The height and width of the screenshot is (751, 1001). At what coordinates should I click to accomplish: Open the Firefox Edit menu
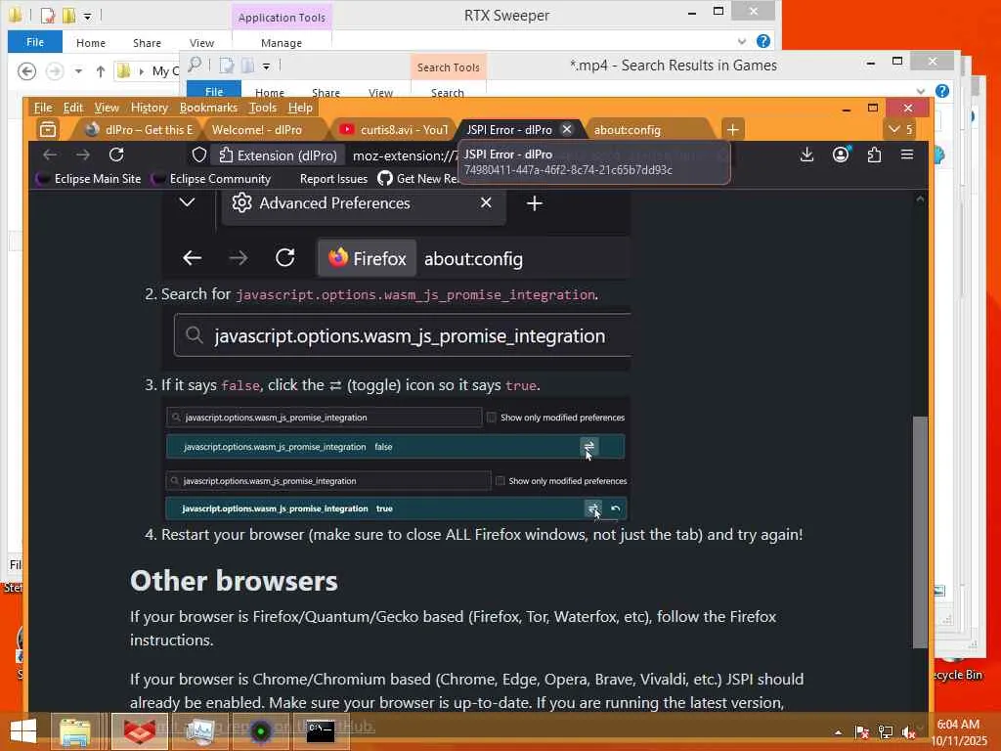(x=72, y=108)
